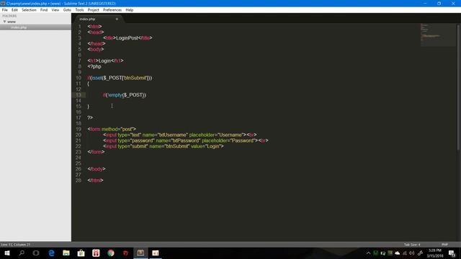Image resolution: width=461 pixels, height=259 pixels.
Task: Open network status tray icon
Action: point(405,253)
